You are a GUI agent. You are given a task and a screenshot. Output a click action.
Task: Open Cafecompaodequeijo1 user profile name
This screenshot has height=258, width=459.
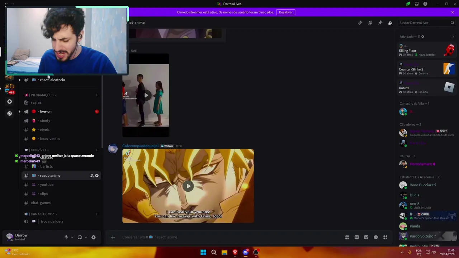[140, 146]
